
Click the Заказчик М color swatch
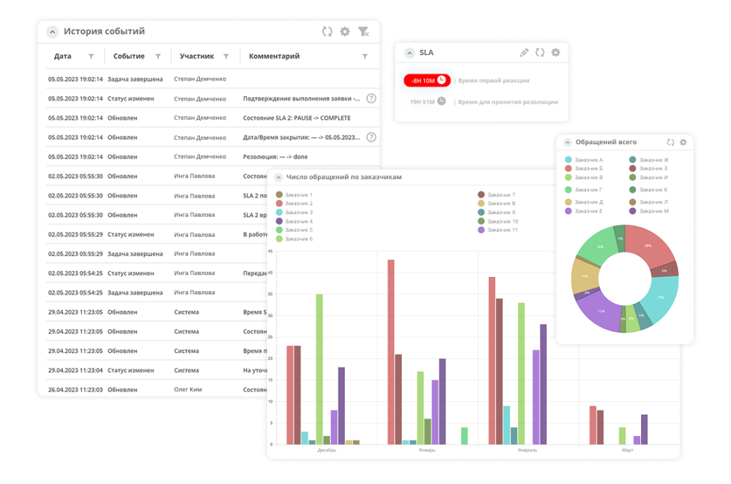(632, 211)
